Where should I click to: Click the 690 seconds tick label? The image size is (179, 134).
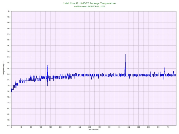158,127
